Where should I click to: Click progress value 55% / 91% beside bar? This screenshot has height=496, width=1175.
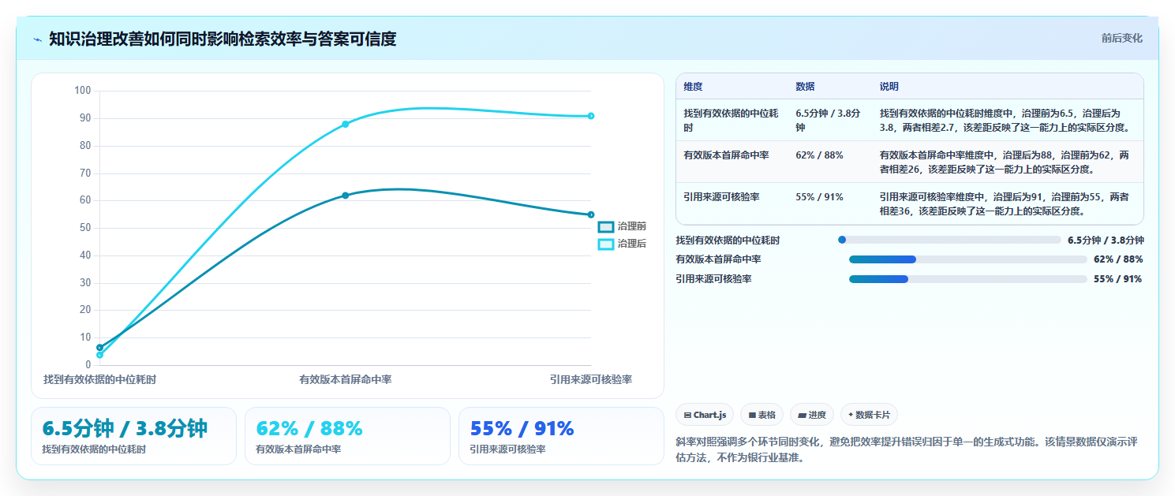tap(1118, 279)
